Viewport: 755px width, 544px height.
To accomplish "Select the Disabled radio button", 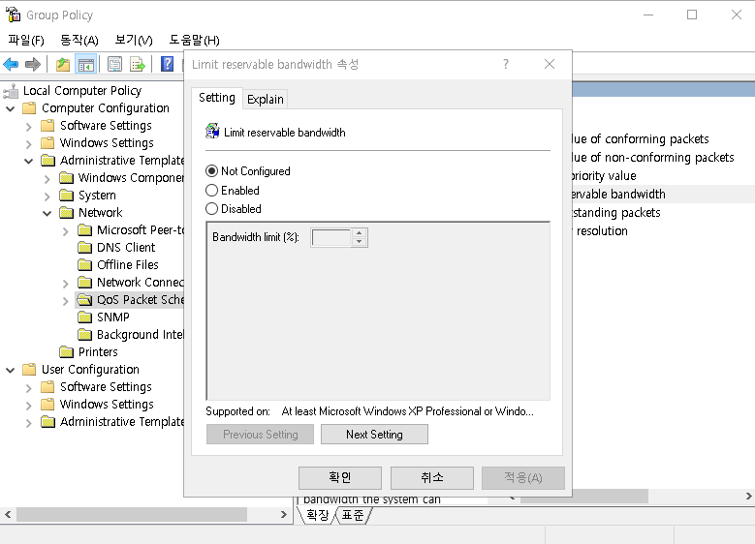I will [211, 209].
